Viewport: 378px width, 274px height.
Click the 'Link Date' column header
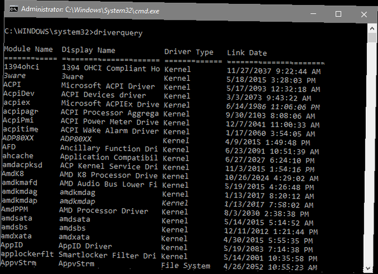tap(247, 53)
